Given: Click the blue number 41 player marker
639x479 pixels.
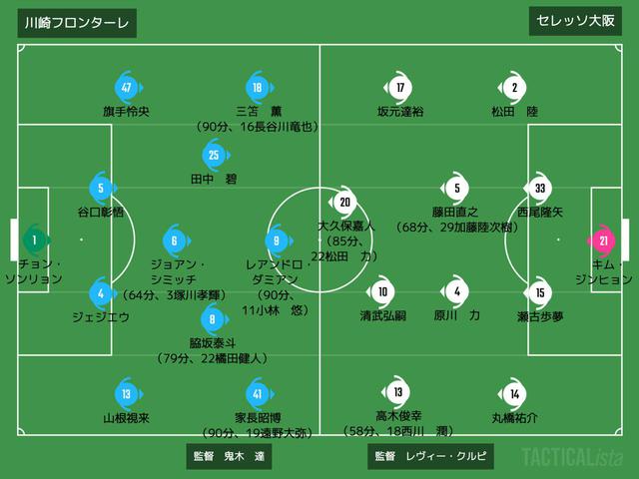Looking at the screenshot, I should tap(258, 394).
